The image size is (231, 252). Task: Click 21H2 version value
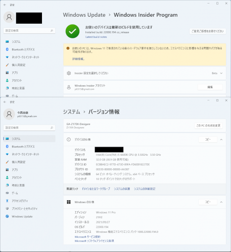99,217
